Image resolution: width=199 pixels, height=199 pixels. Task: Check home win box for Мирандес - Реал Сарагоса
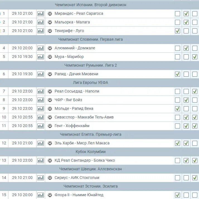point(178,14)
